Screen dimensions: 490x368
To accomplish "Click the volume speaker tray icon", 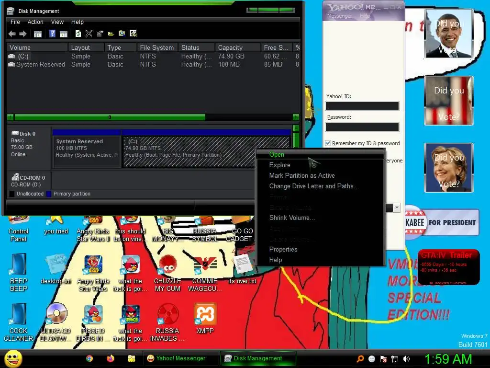I will pos(406,359).
